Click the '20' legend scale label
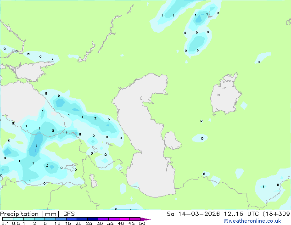This screenshot has height=225, width=291. [x=78, y=223]
